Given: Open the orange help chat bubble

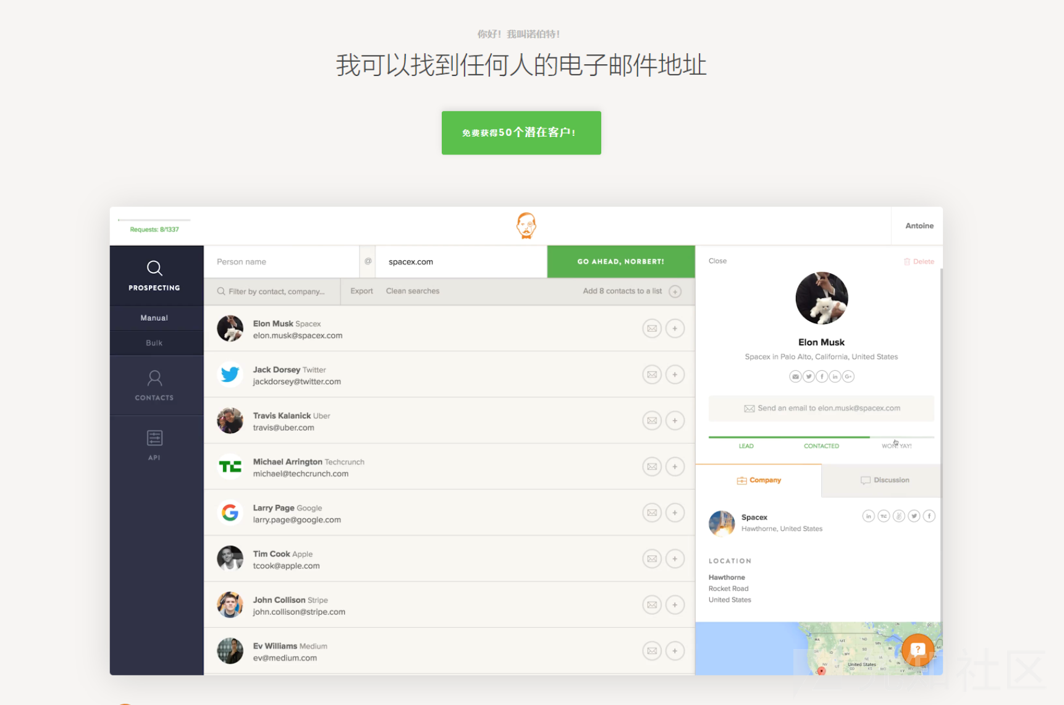Looking at the screenshot, I should click(x=918, y=649).
